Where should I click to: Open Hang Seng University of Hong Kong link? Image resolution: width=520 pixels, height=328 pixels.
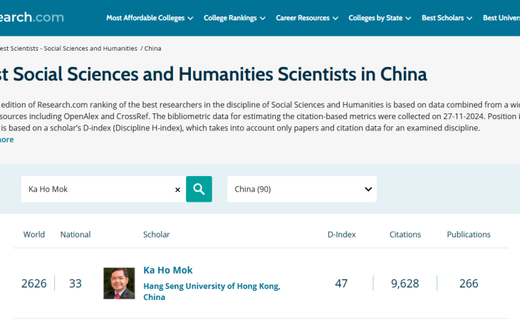(x=212, y=292)
